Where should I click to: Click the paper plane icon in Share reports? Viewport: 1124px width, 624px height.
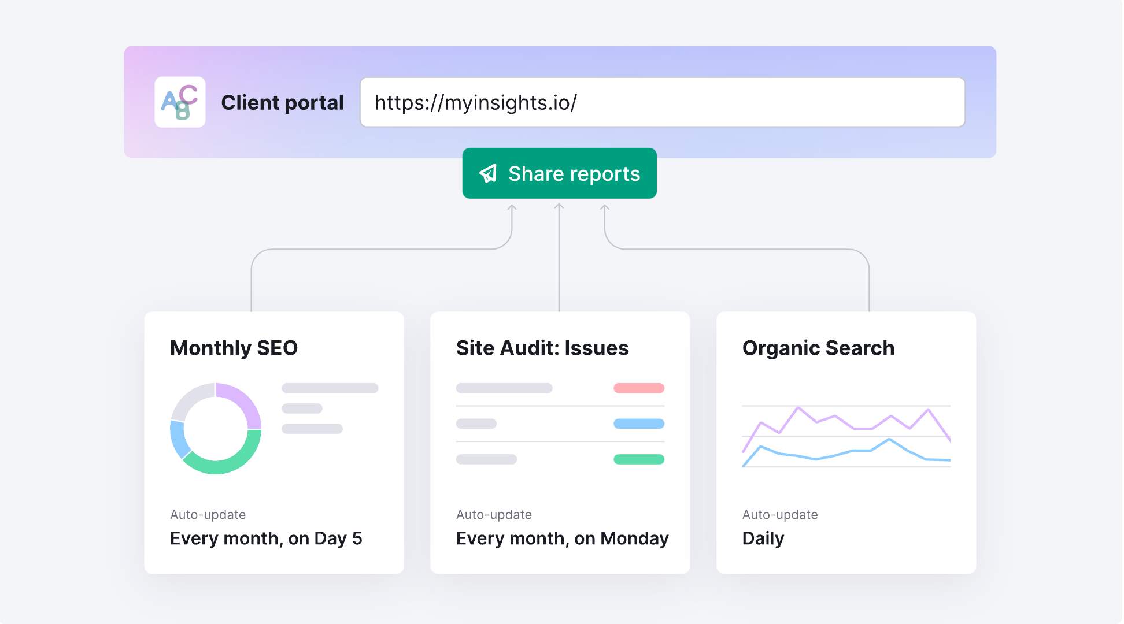(x=489, y=173)
